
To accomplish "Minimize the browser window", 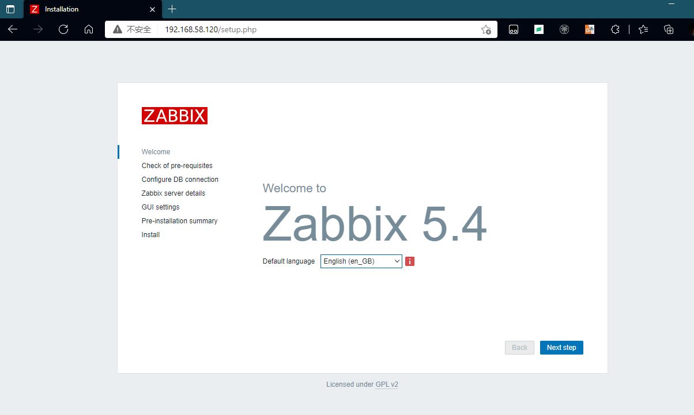I will [x=671, y=5].
